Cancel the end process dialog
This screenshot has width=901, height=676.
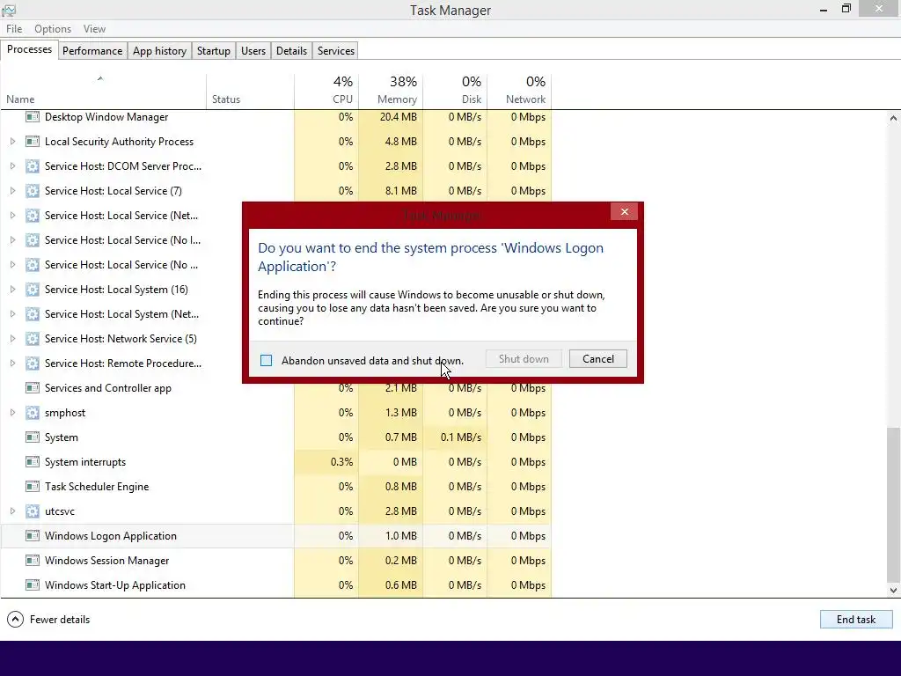pos(597,359)
